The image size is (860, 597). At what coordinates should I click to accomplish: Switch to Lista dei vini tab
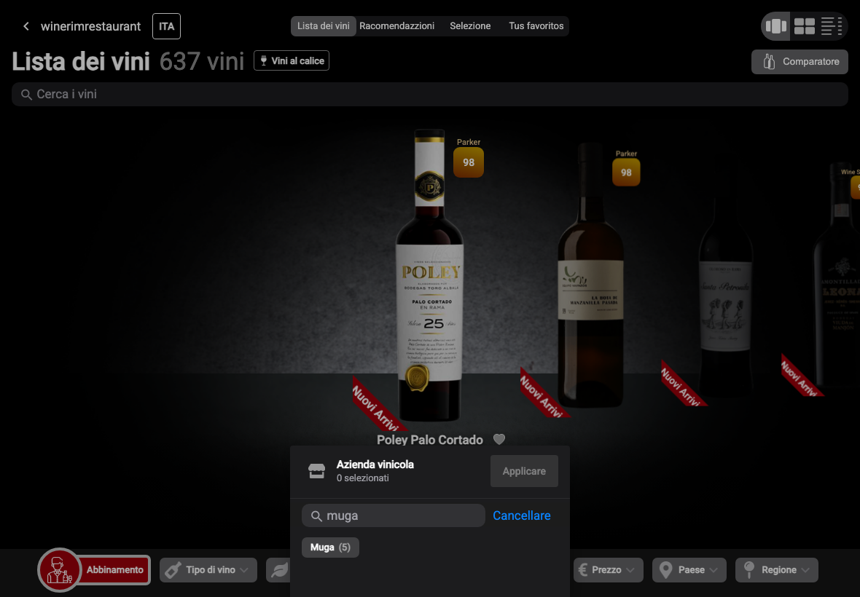coord(323,25)
